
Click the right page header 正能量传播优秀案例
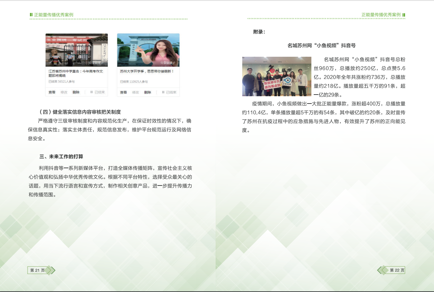click(x=381, y=15)
